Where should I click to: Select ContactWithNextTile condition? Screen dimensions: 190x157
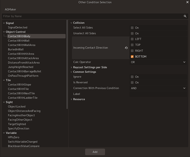coord(21,93)
